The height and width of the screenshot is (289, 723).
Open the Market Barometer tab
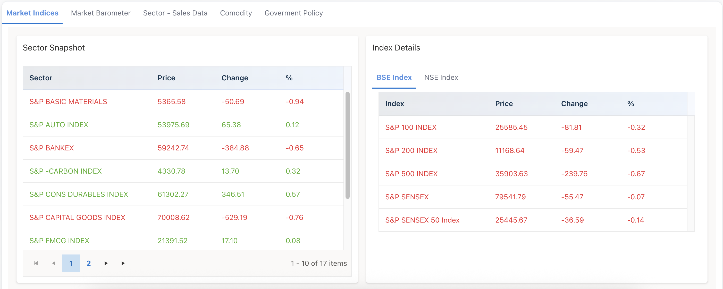point(101,13)
